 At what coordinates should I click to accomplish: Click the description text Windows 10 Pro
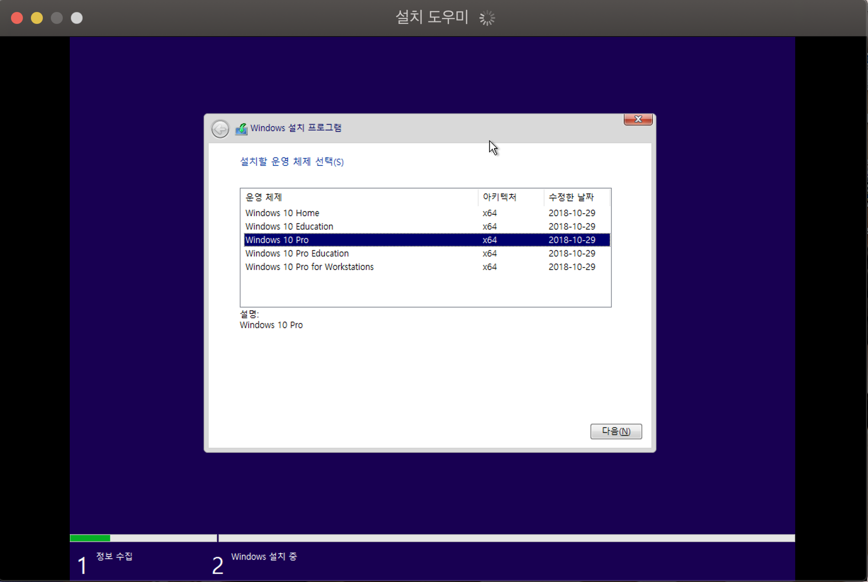(271, 325)
